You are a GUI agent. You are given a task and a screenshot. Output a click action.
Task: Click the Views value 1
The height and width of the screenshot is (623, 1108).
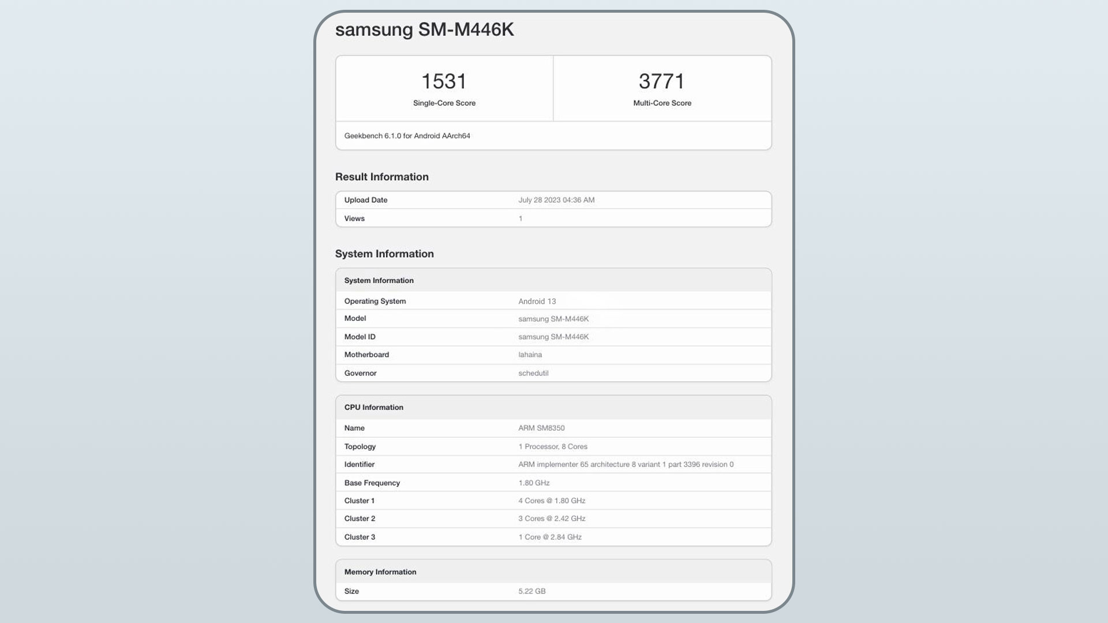tap(521, 219)
